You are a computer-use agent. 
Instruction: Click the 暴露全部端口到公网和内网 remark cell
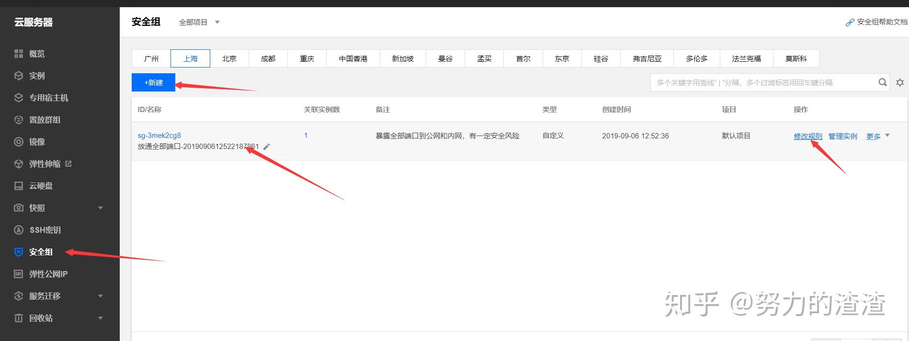tap(447, 136)
